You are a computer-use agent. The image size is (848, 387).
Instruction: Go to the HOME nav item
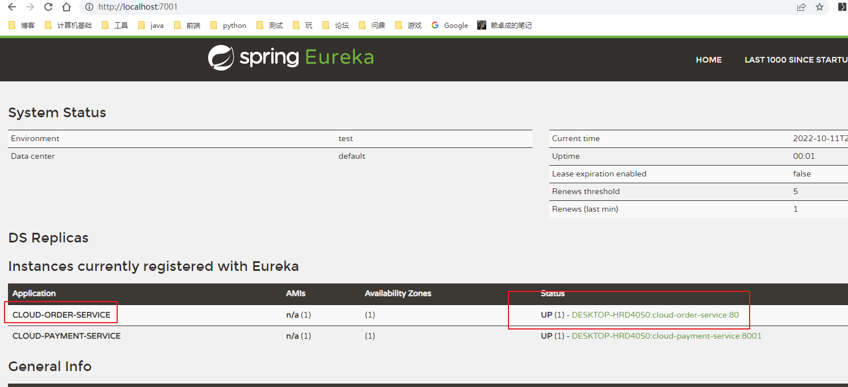(x=709, y=60)
